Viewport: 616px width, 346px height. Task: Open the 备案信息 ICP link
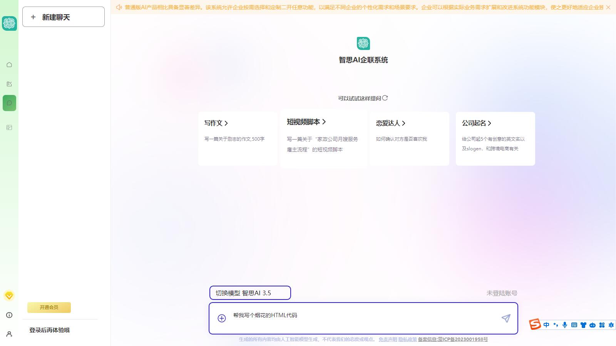(x=453, y=339)
